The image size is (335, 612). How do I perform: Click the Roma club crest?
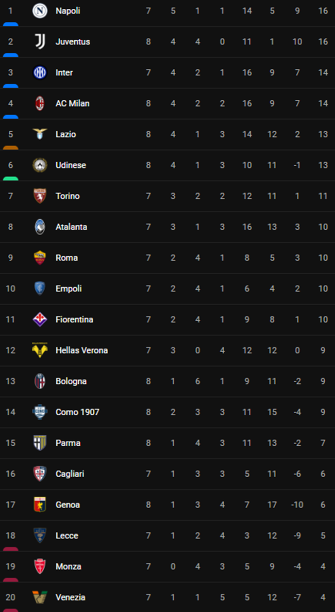pyautogui.click(x=40, y=257)
